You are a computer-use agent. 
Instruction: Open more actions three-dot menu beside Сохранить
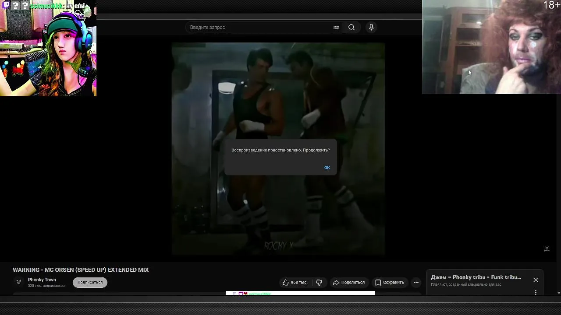click(416, 283)
